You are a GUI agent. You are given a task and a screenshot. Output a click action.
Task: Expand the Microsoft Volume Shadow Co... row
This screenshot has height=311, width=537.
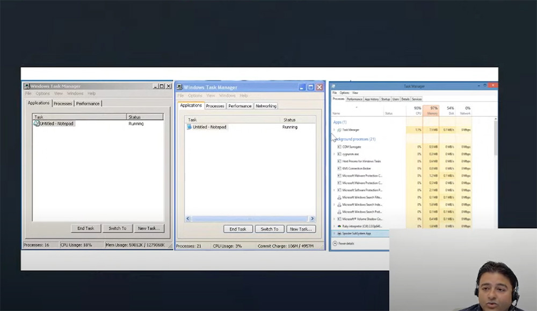click(x=334, y=219)
